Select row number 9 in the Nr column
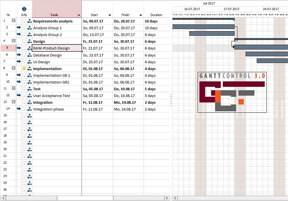The height and width of the screenshot is (201, 288). (x=7, y=75)
